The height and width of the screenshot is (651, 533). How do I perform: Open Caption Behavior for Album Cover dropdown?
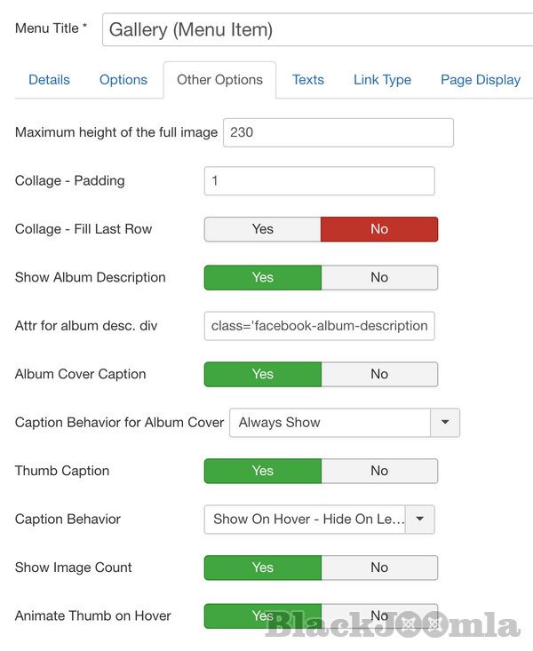[x=330, y=423]
